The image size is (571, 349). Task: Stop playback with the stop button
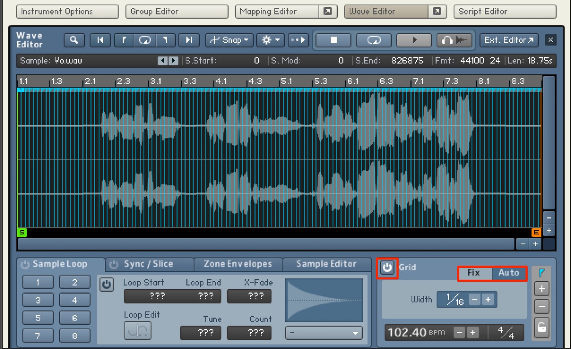334,40
